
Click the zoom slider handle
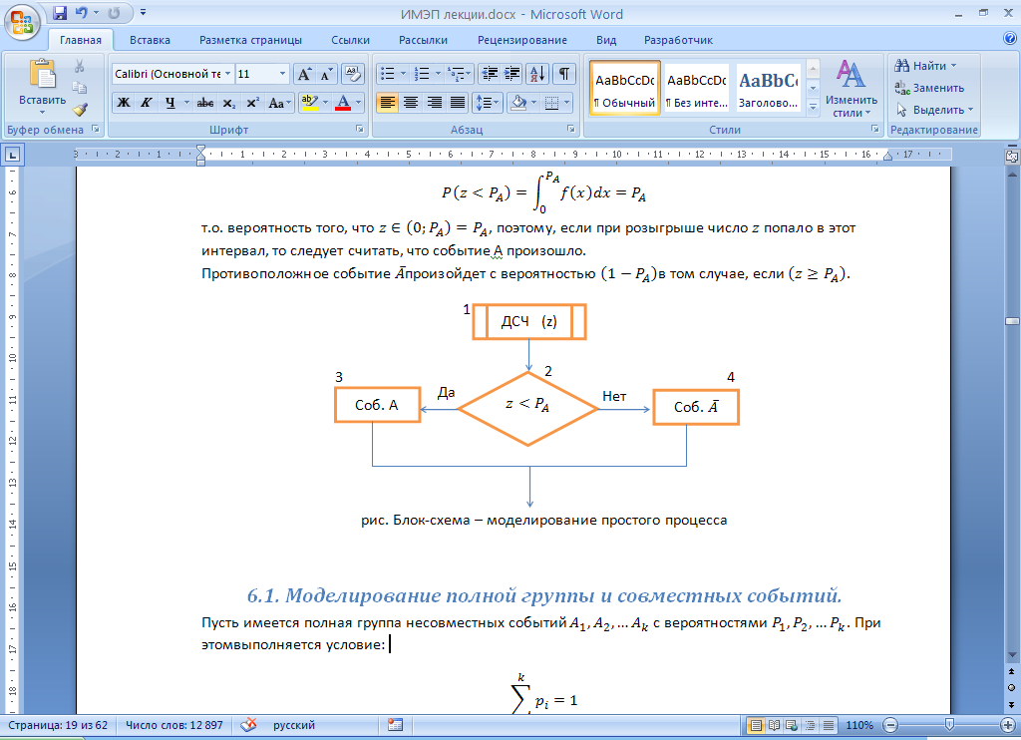coord(949,725)
